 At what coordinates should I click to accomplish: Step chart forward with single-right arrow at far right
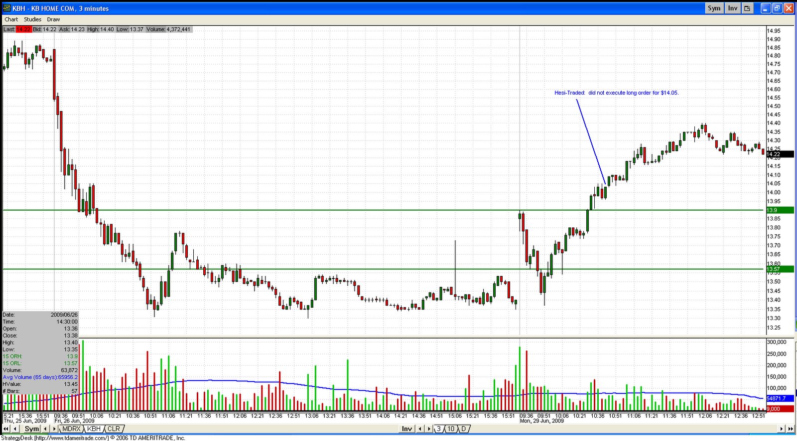(782, 429)
